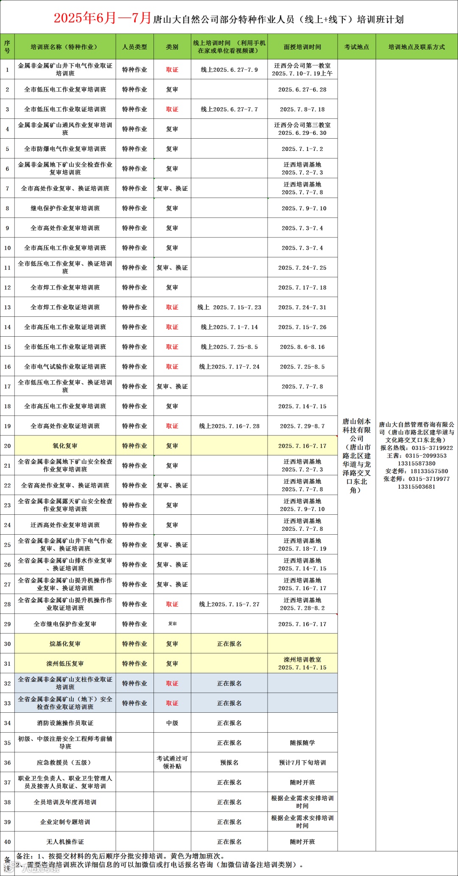Select the '预报名' cell in row 36
The image size is (458, 876).
[229, 762]
